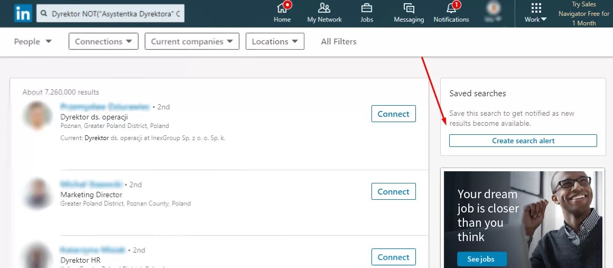Click the LinkedIn logo
The width and height of the screenshot is (613, 268).
(x=23, y=14)
